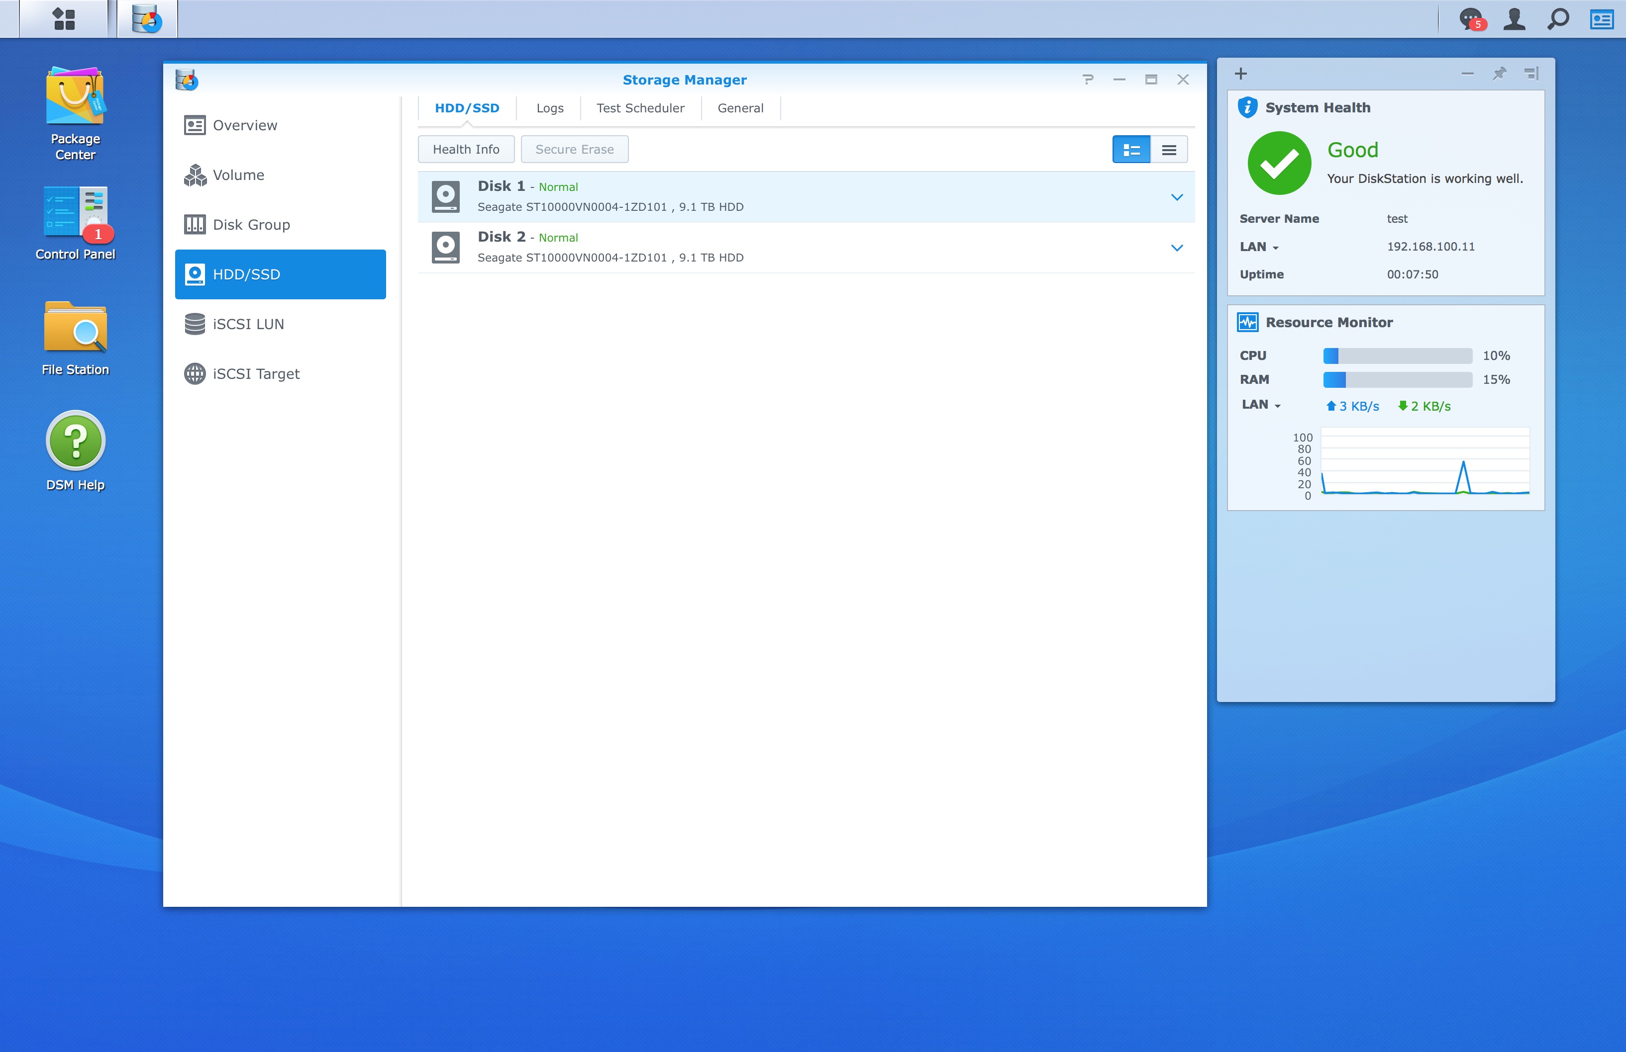Expand Disk 1 details chevron
The image size is (1626, 1052).
1176,197
